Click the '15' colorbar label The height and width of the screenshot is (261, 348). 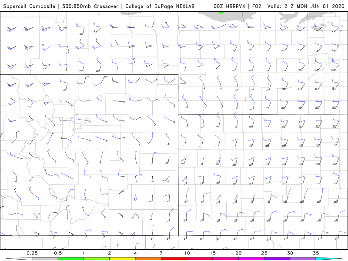[x=213, y=253]
